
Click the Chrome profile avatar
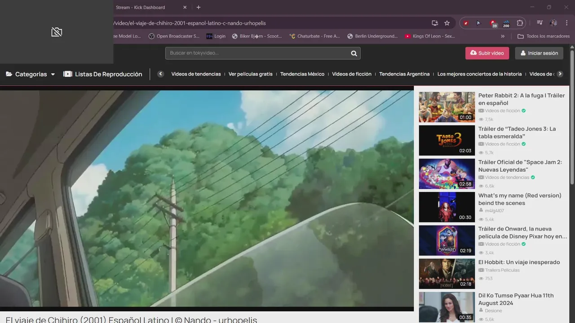pyautogui.click(x=553, y=23)
